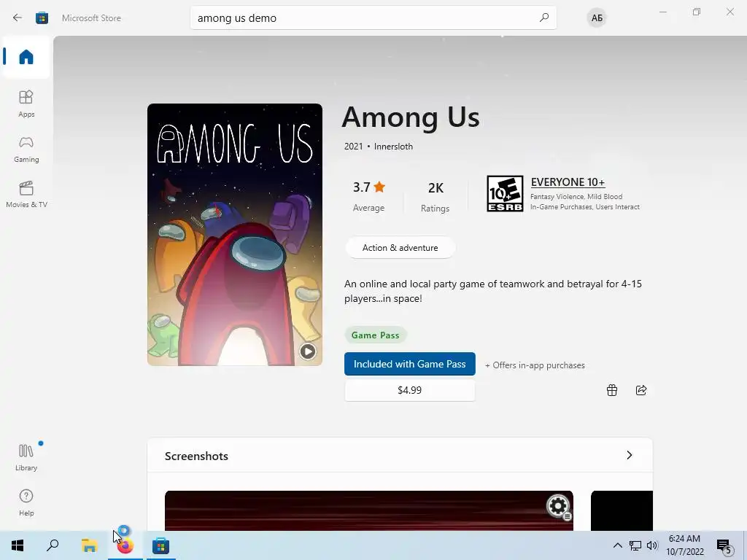Restore down the Microsoft Store window
Viewport: 747px width, 560px height.
[697, 12]
